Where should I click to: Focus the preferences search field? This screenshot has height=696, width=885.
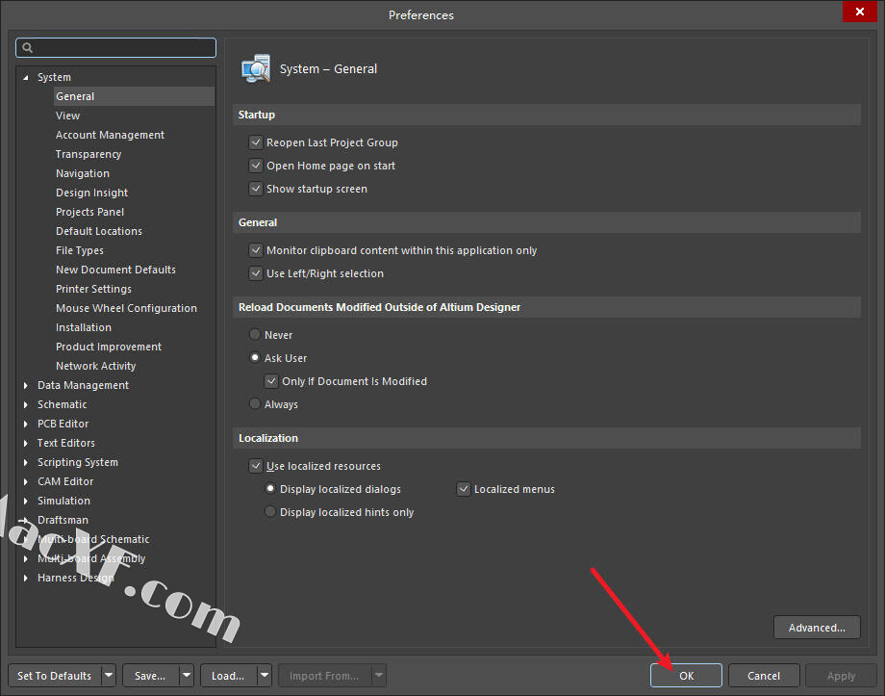115,48
